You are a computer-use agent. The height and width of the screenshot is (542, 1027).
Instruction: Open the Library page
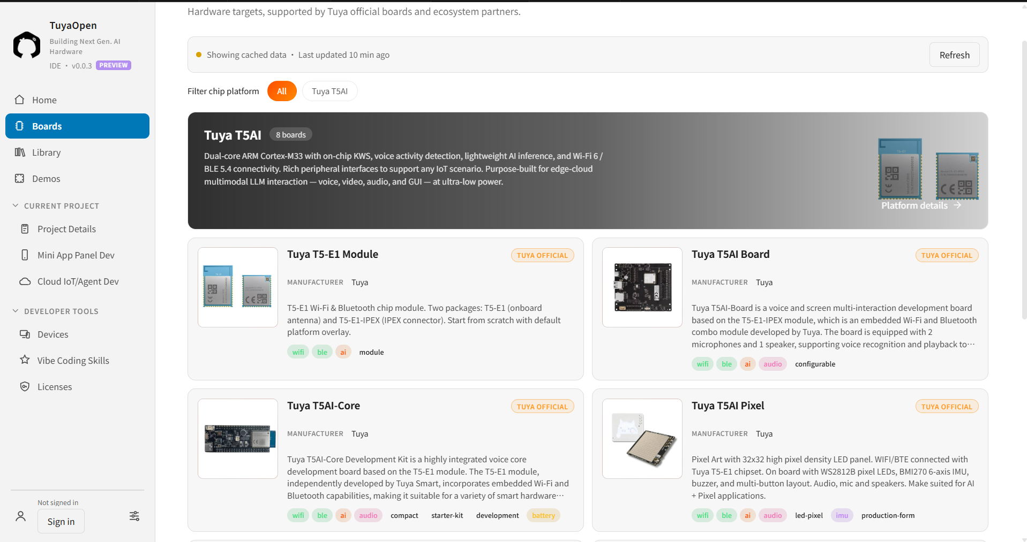tap(77, 152)
